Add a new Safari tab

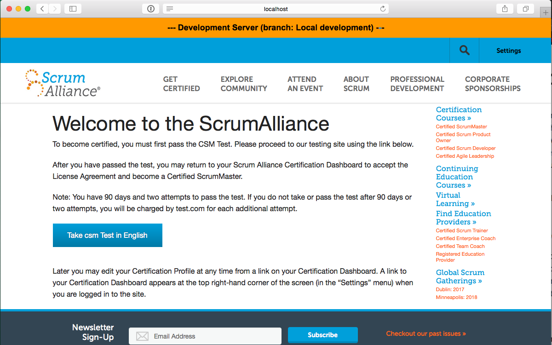click(546, 12)
